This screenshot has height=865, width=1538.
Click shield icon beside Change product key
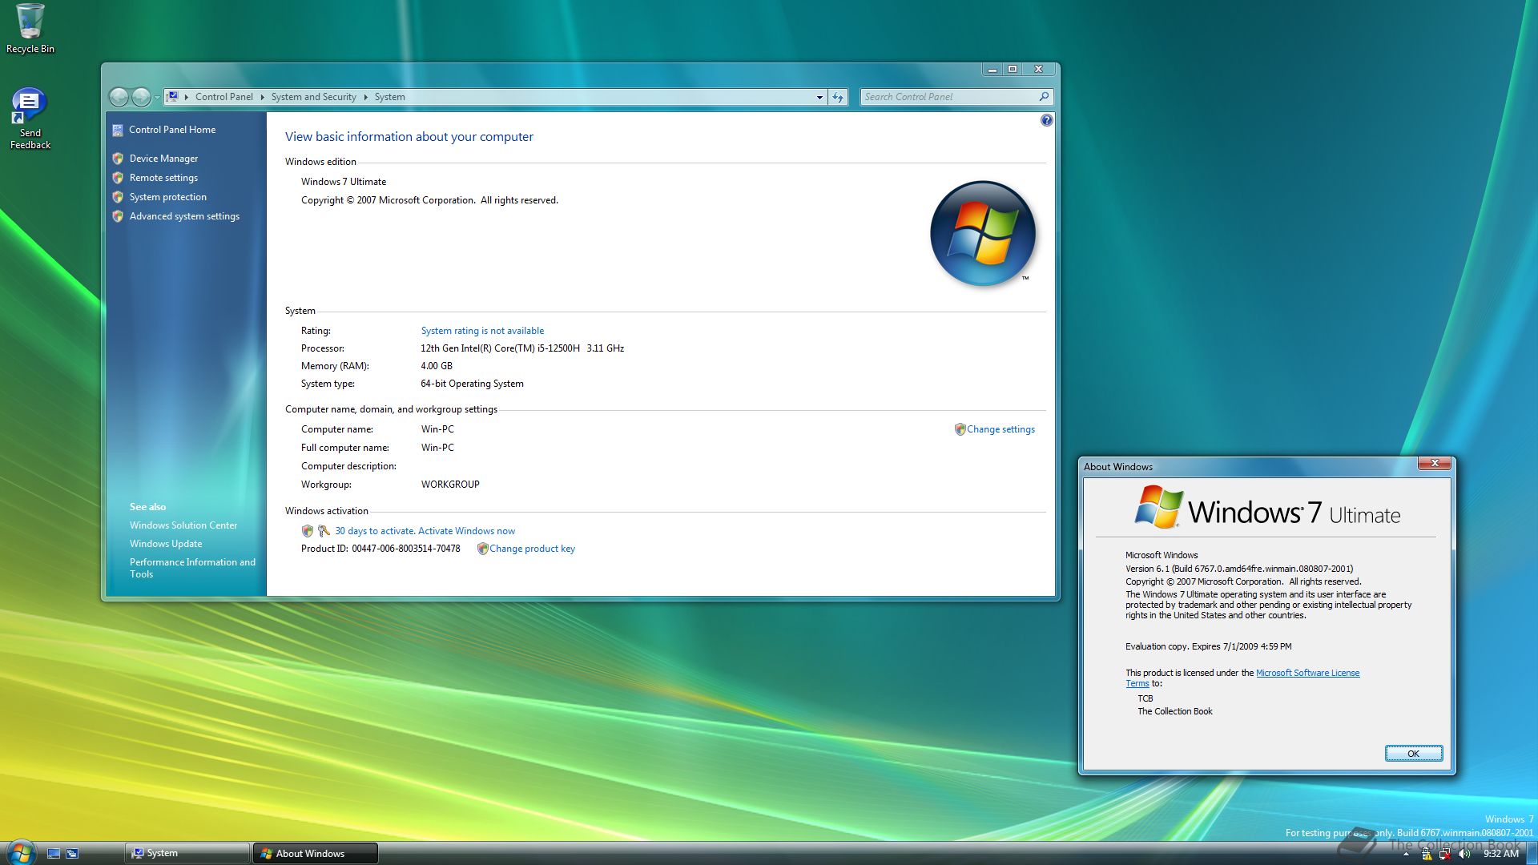point(482,549)
